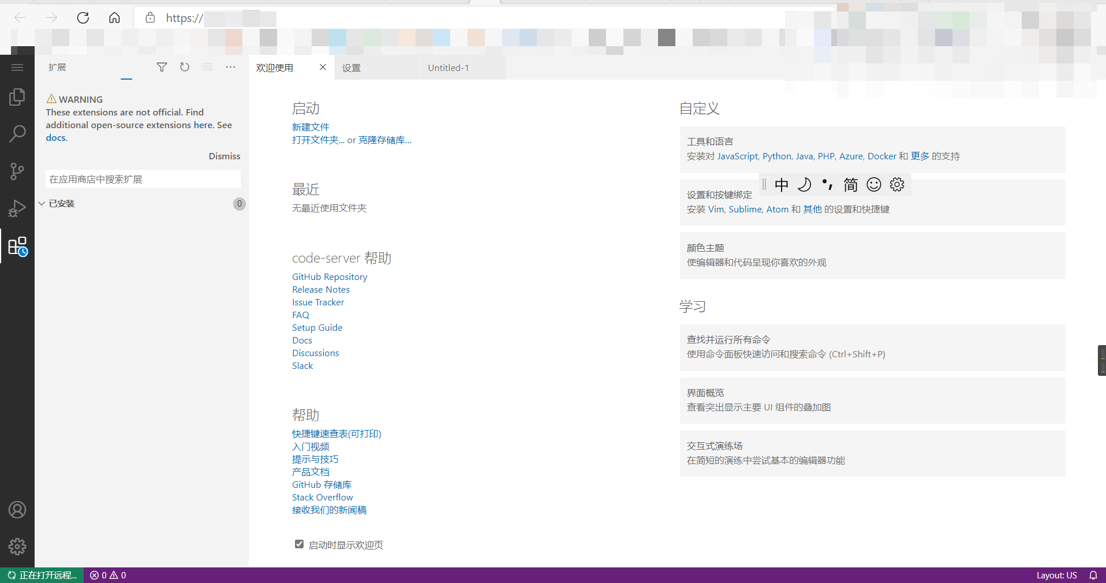The height and width of the screenshot is (583, 1106).
Task: Open the Run and Debug view
Action: 17,208
